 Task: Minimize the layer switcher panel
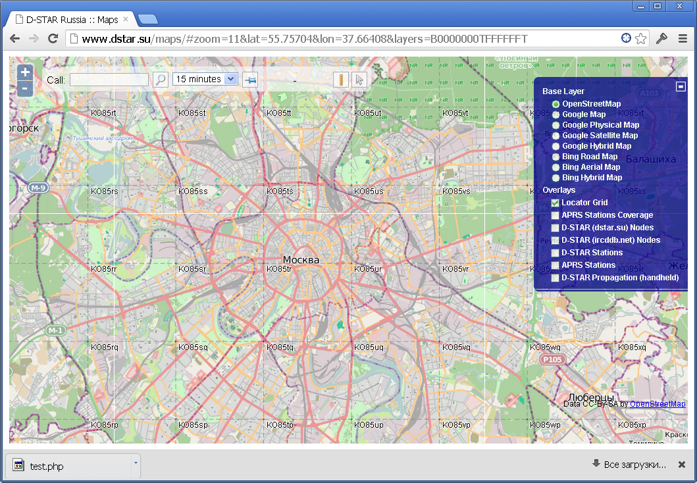(x=681, y=86)
